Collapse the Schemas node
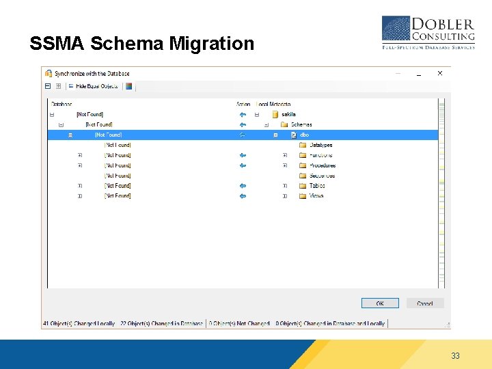 [266, 125]
